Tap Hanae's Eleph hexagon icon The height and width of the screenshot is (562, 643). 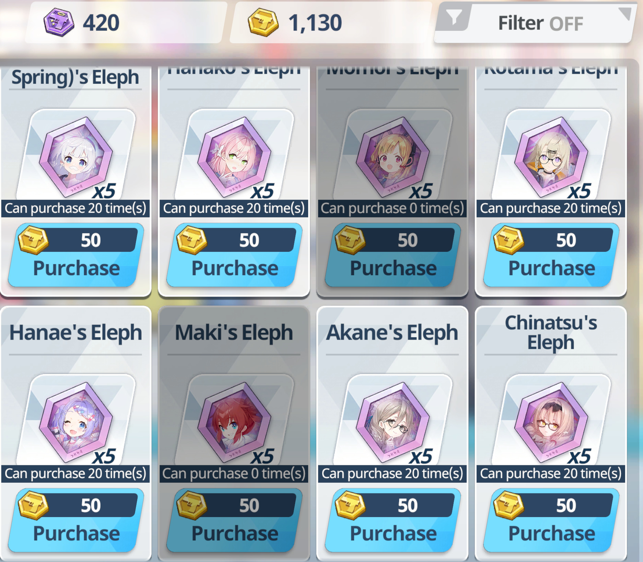pos(76,422)
